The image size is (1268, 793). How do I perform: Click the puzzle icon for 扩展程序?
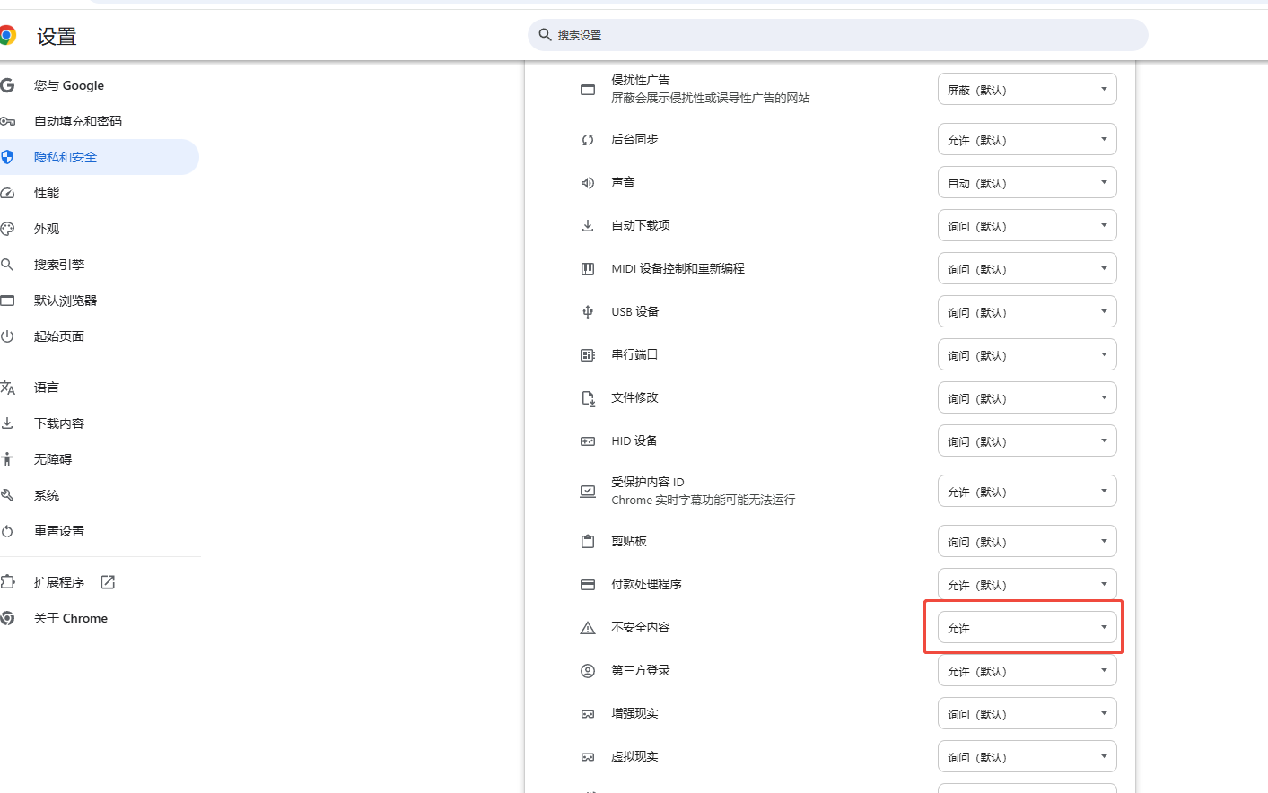[7, 582]
